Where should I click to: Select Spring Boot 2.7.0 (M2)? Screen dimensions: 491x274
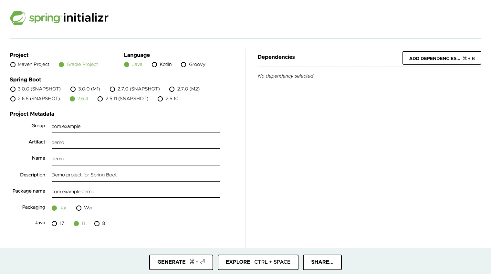coord(184,89)
